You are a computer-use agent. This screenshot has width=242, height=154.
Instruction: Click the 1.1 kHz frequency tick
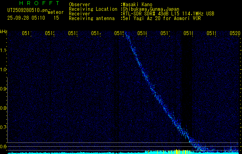(3, 50)
